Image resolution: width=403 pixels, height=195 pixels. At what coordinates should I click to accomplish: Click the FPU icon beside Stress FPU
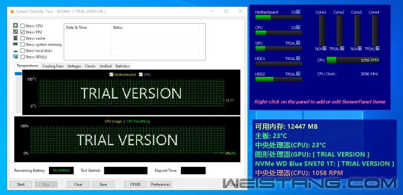16,32
